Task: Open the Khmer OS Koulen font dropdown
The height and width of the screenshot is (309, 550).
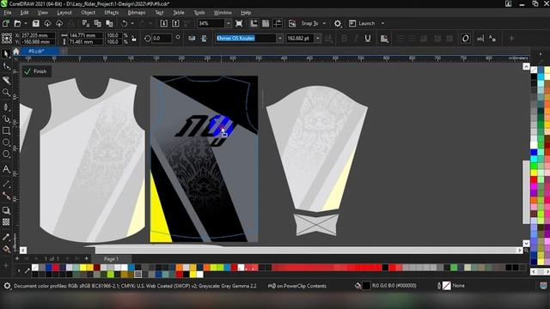Action: click(x=280, y=38)
